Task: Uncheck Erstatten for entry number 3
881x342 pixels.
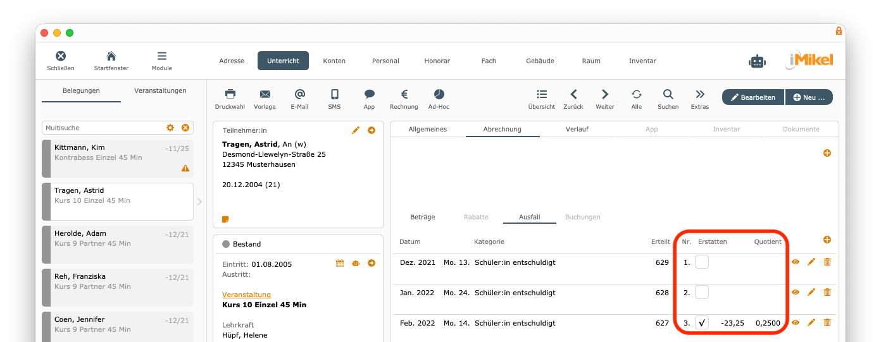Action: pyautogui.click(x=702, y=322)
